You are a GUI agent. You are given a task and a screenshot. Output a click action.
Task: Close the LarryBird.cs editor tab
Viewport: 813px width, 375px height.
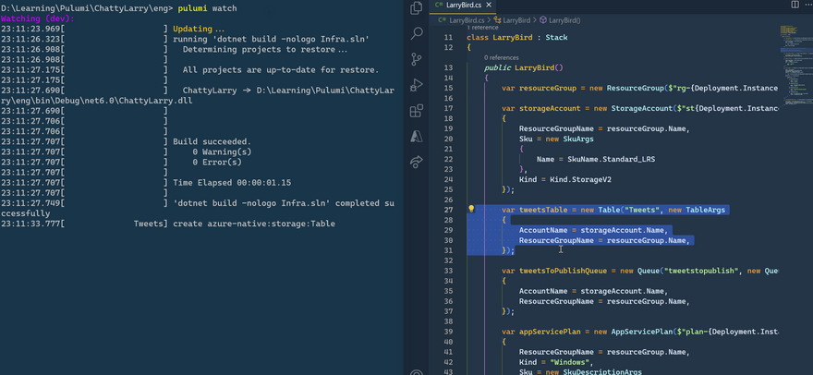pos(489,6)
